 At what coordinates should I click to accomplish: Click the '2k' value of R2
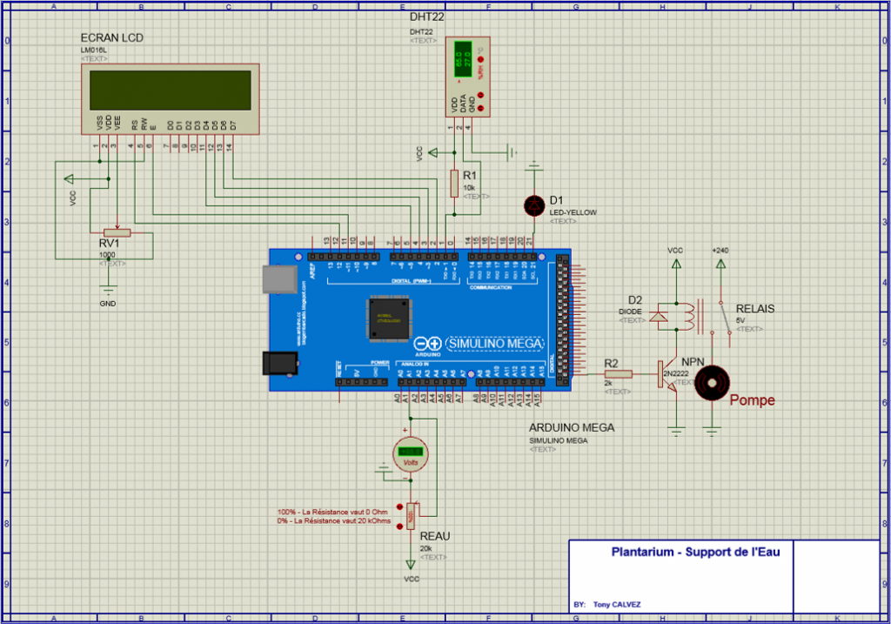[x=608, y=383]
